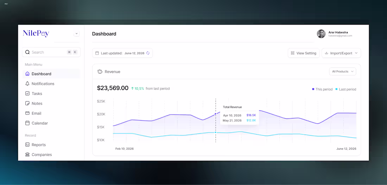Click the Notes sticky icon
The image size is (387, 185).
tap(27, 103)
